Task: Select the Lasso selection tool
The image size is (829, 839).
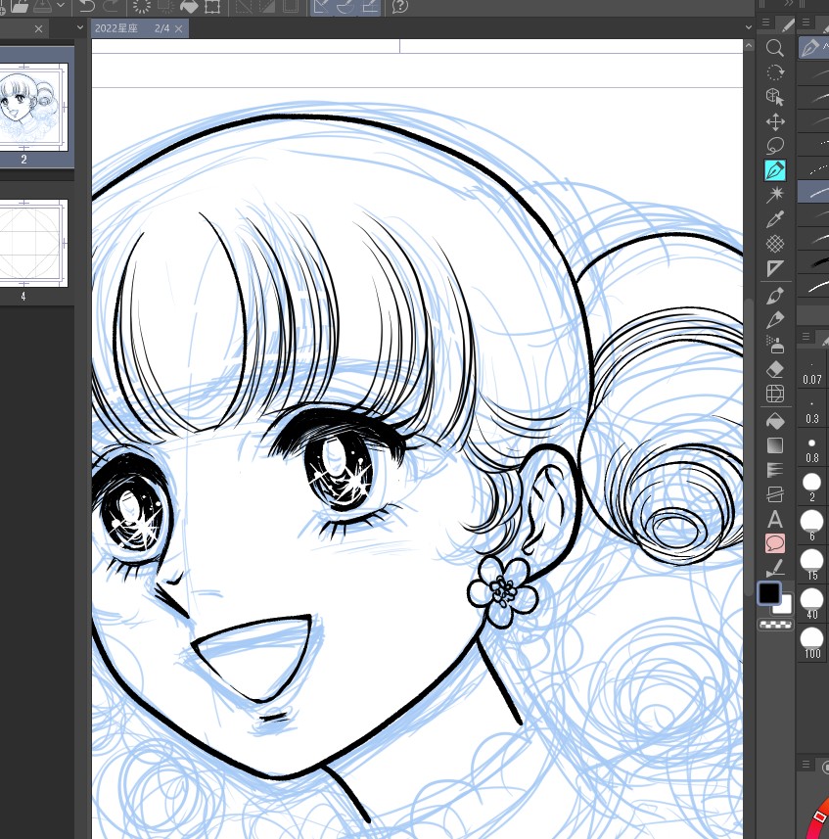Action: click(x=774, y=146)
